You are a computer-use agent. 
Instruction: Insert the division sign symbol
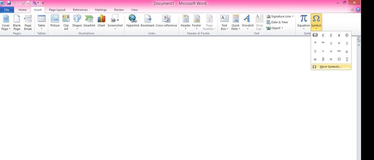point(323,51)
